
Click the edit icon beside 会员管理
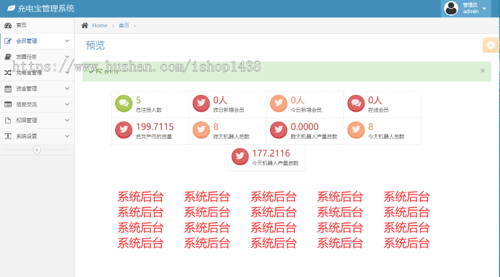point(8,41)
